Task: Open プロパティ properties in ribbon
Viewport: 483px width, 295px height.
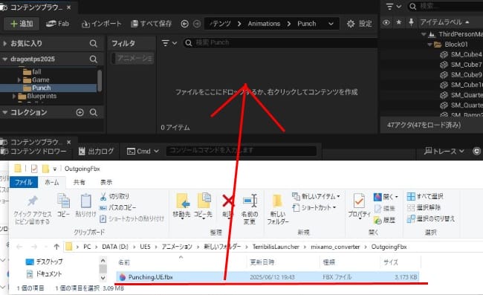Action: 359,206
